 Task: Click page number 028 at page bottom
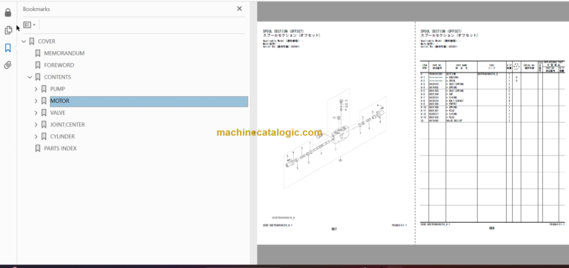(492, 229)
